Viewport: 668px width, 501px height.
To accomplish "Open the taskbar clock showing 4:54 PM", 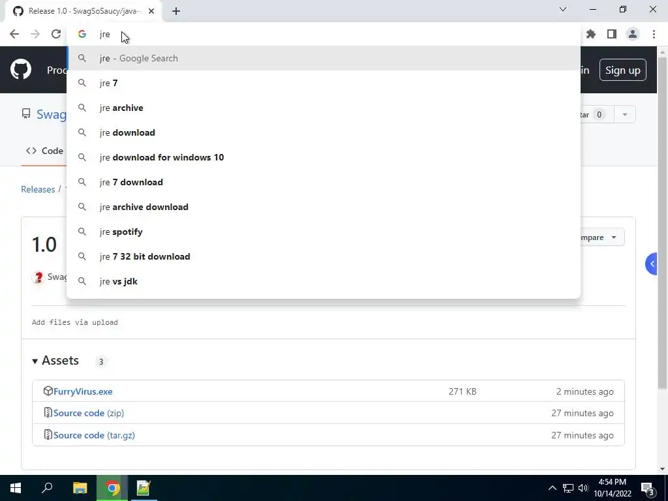I will (x=613, y=488).
